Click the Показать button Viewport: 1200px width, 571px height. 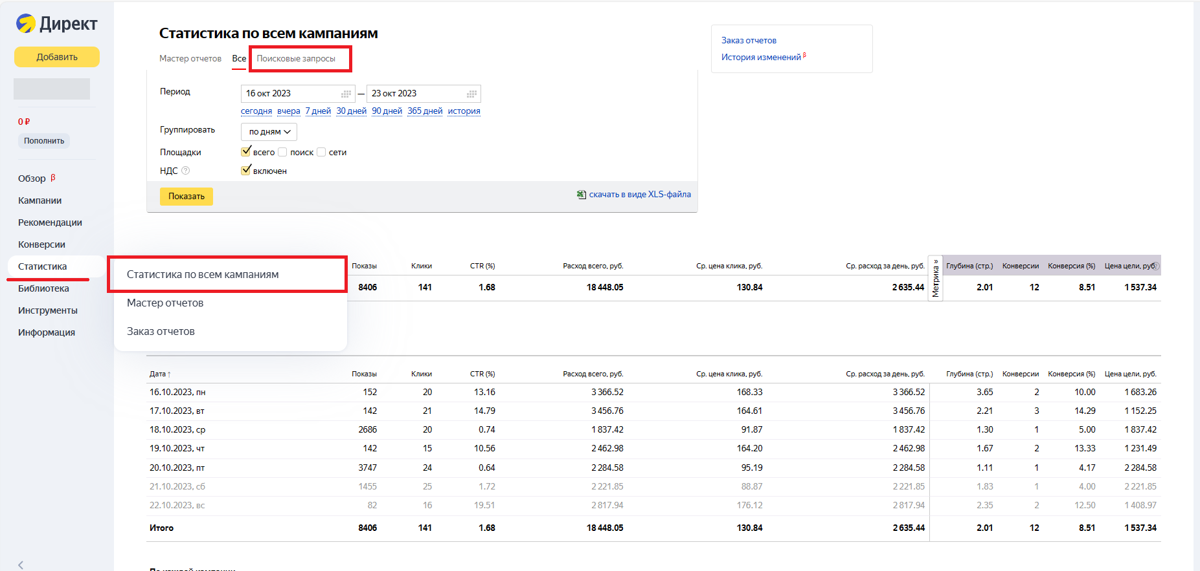tap(187, 196)
